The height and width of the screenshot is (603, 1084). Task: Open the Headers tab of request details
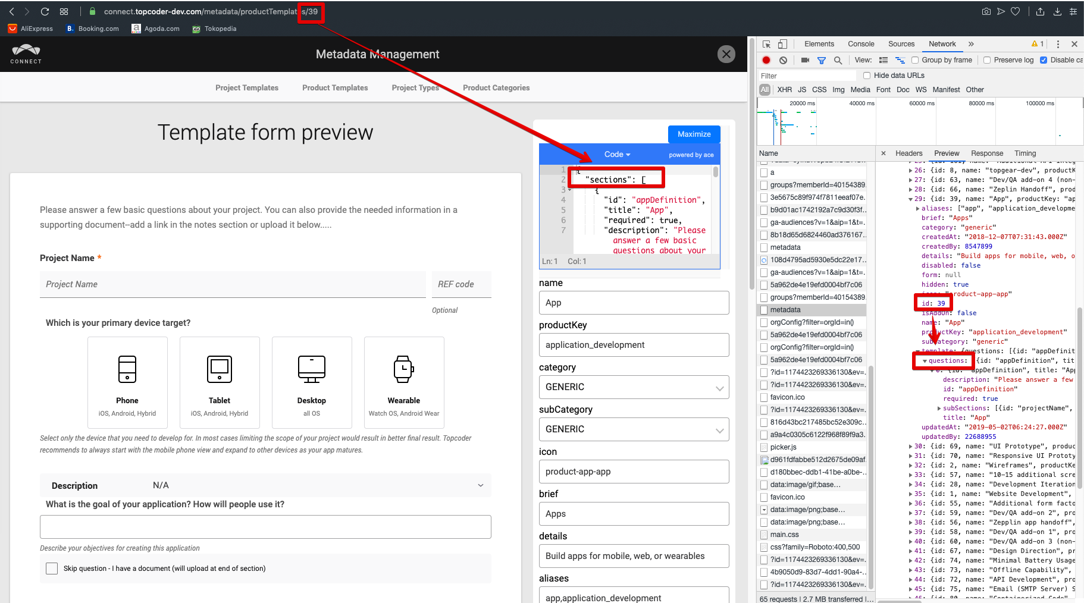[908, 153]
